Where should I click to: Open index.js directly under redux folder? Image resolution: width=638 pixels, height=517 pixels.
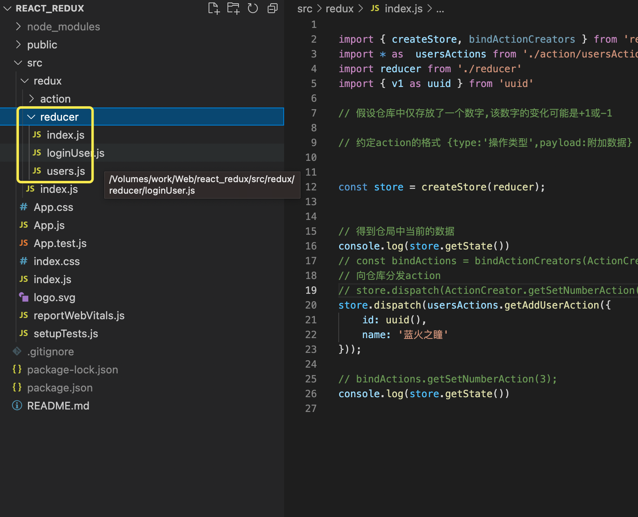59,189
